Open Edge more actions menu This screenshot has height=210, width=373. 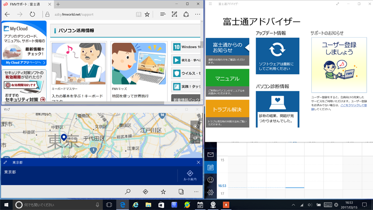pyautogui.click(x=197, y=14)
